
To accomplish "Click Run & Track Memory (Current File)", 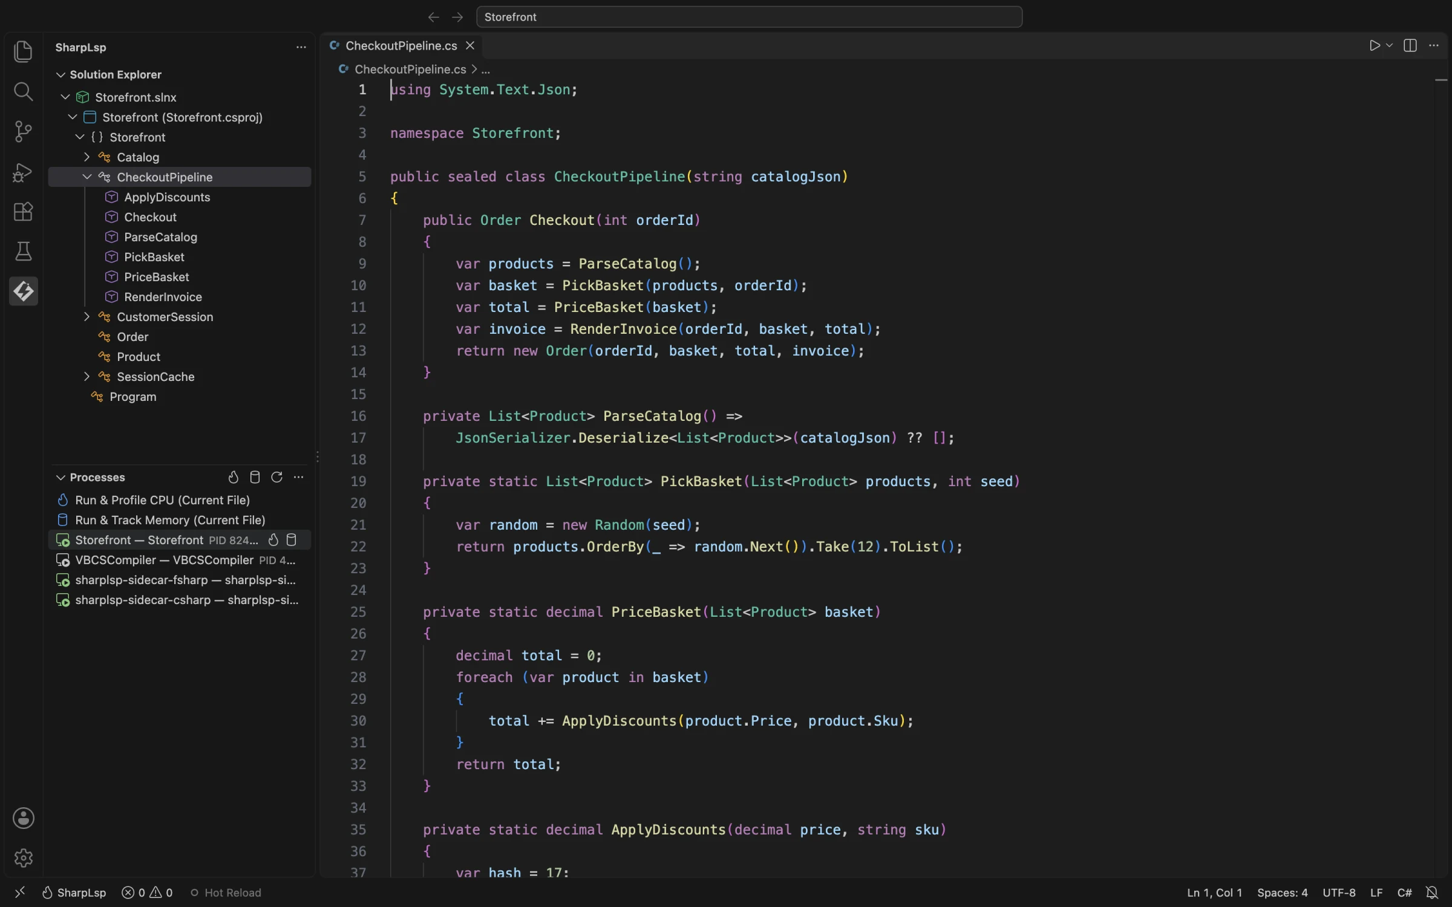I will (x=180, y=520).
